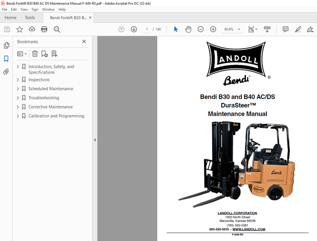The image size is (317, 241).
Task: Close the Bookmarks panel
Action: pyautogui.click(x=84, y=41)
